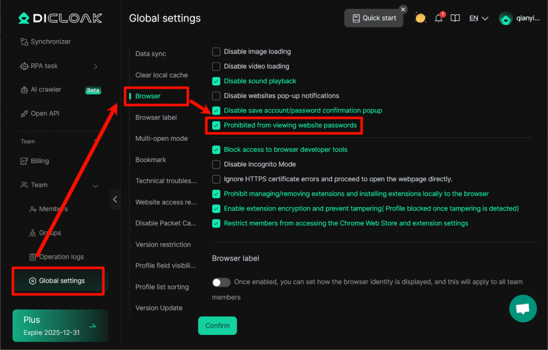Switch to the Multi-open mode tab
This screenshot has width=548, height=350.
click(x=162, y=139)
